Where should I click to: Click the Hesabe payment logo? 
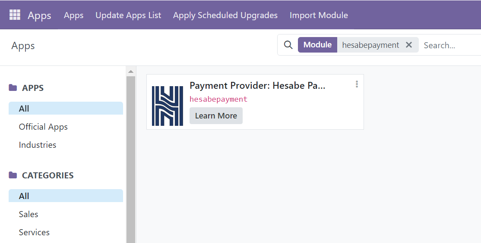click(x=168, y=106)
